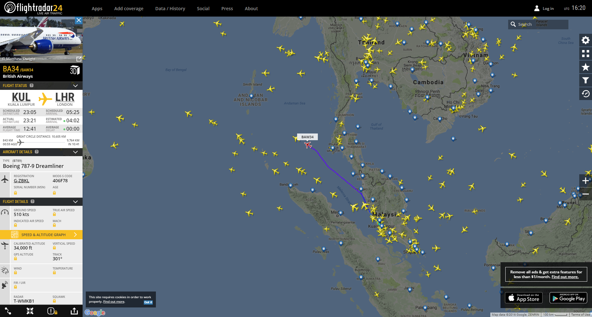This screenshot has height=317, width=592.
Task: Click the lock under Vertical Speed
Action: click(54, 248)
